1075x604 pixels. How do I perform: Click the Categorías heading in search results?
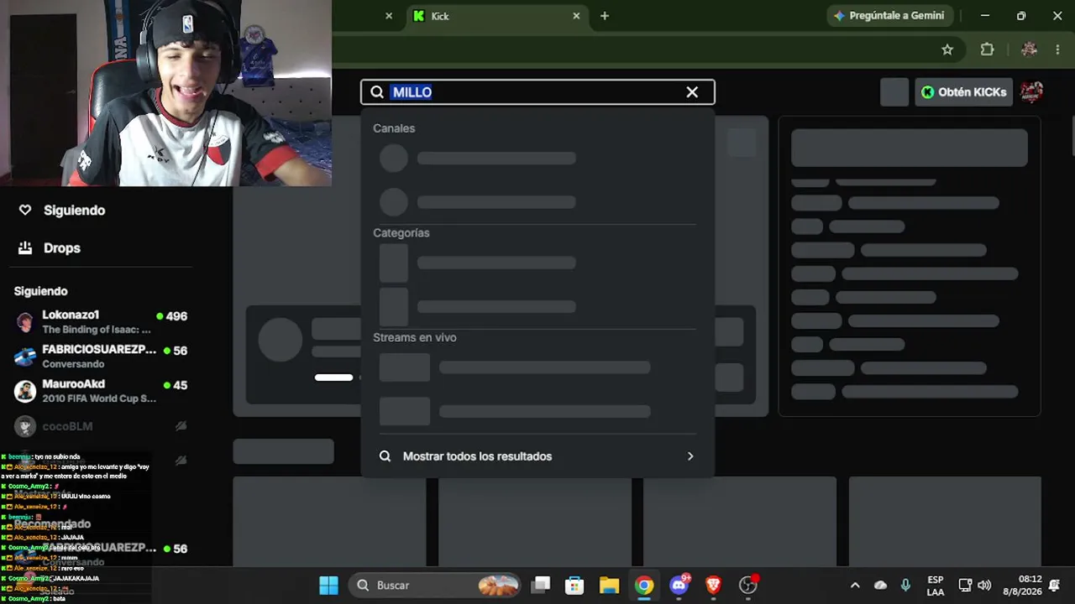[x=401, y=233]
